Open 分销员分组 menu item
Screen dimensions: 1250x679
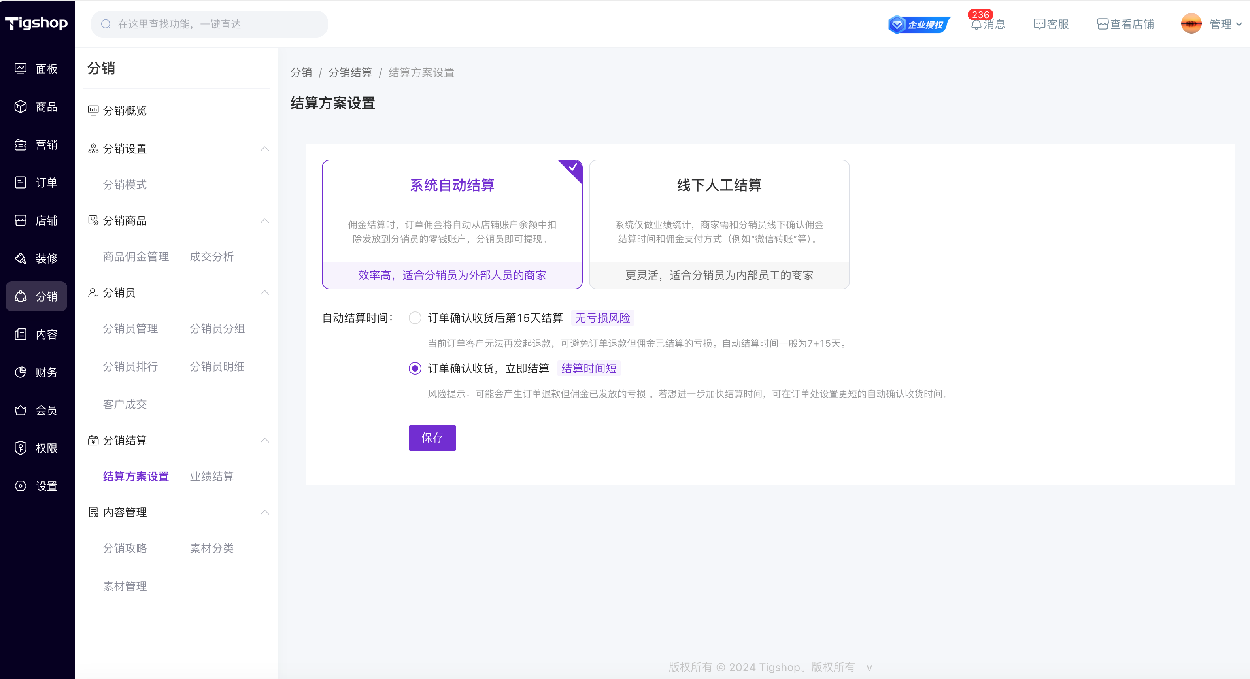217,329
